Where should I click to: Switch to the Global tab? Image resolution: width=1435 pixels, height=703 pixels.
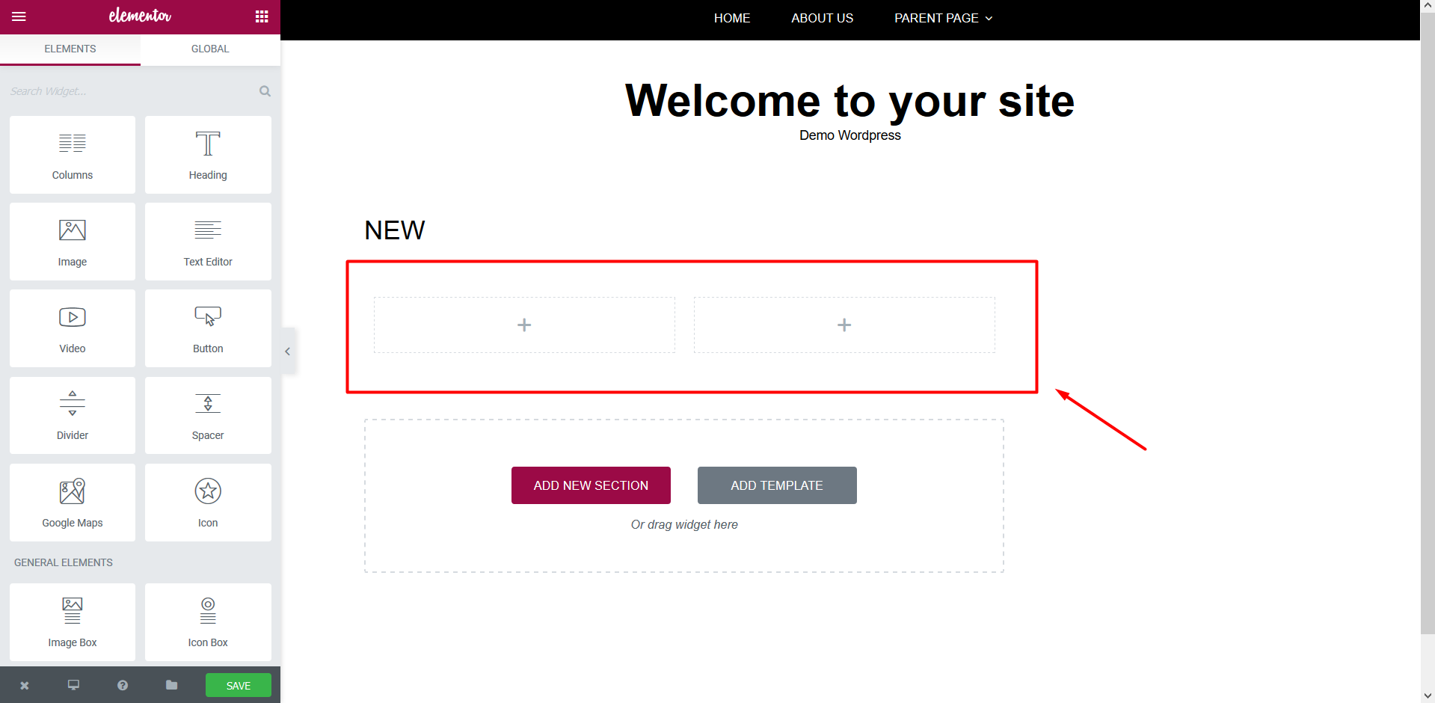pos(210,49)
